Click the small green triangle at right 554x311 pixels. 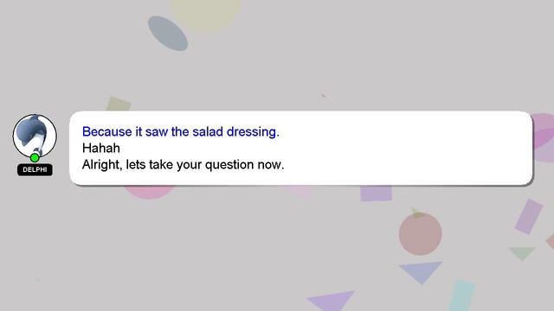click(522, 253)
